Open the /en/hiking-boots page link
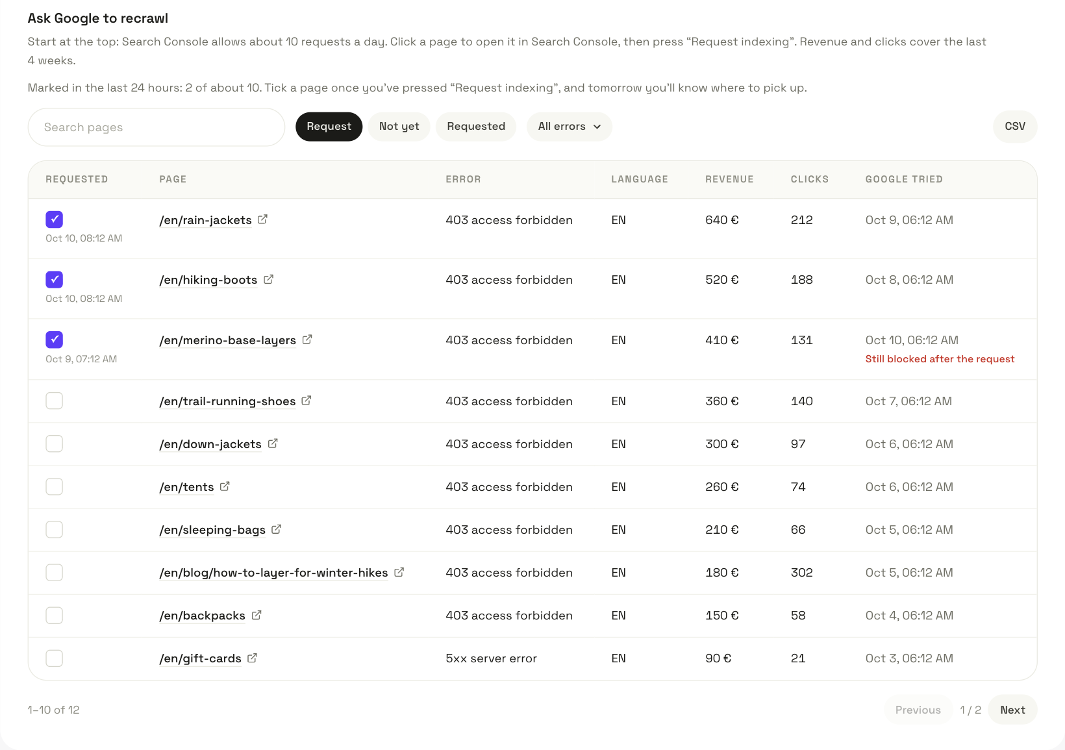 [208, 280]
